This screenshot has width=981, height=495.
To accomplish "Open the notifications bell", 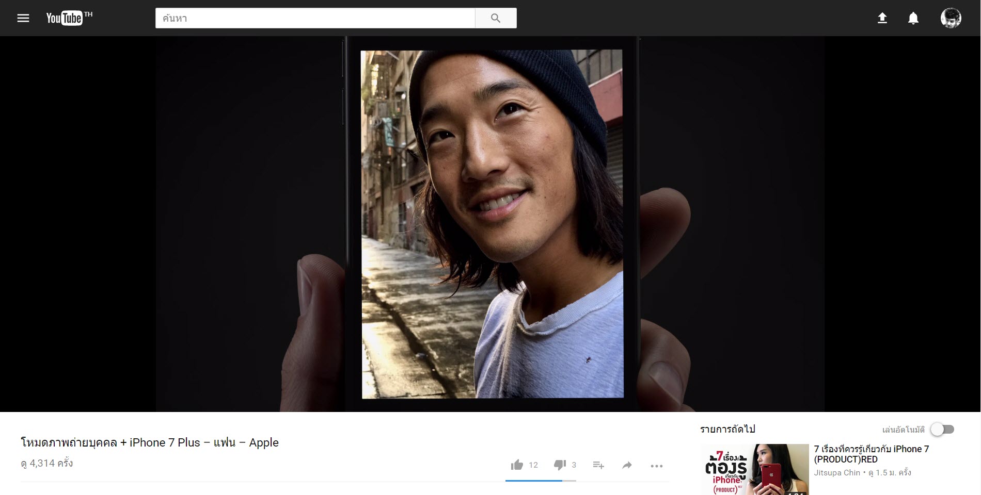I will (913, 18).
